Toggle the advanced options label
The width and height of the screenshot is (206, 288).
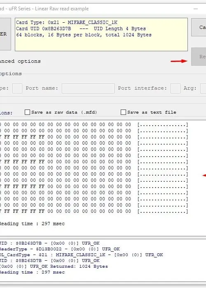[x=20, y=61]
